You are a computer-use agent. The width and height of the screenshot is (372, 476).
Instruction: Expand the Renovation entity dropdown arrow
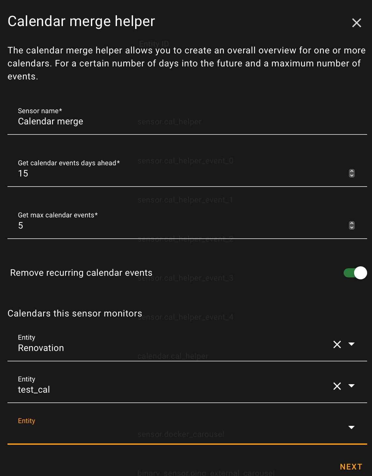tap(351, 344)
